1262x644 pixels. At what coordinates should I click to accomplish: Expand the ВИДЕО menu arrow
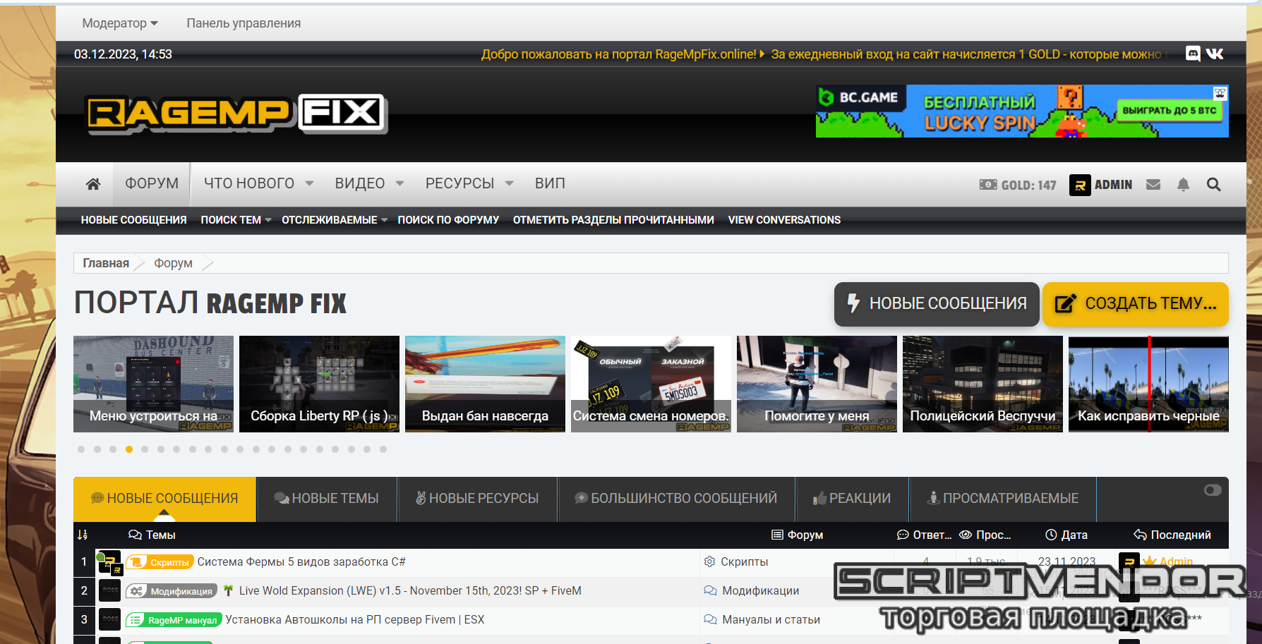(399, 183)
